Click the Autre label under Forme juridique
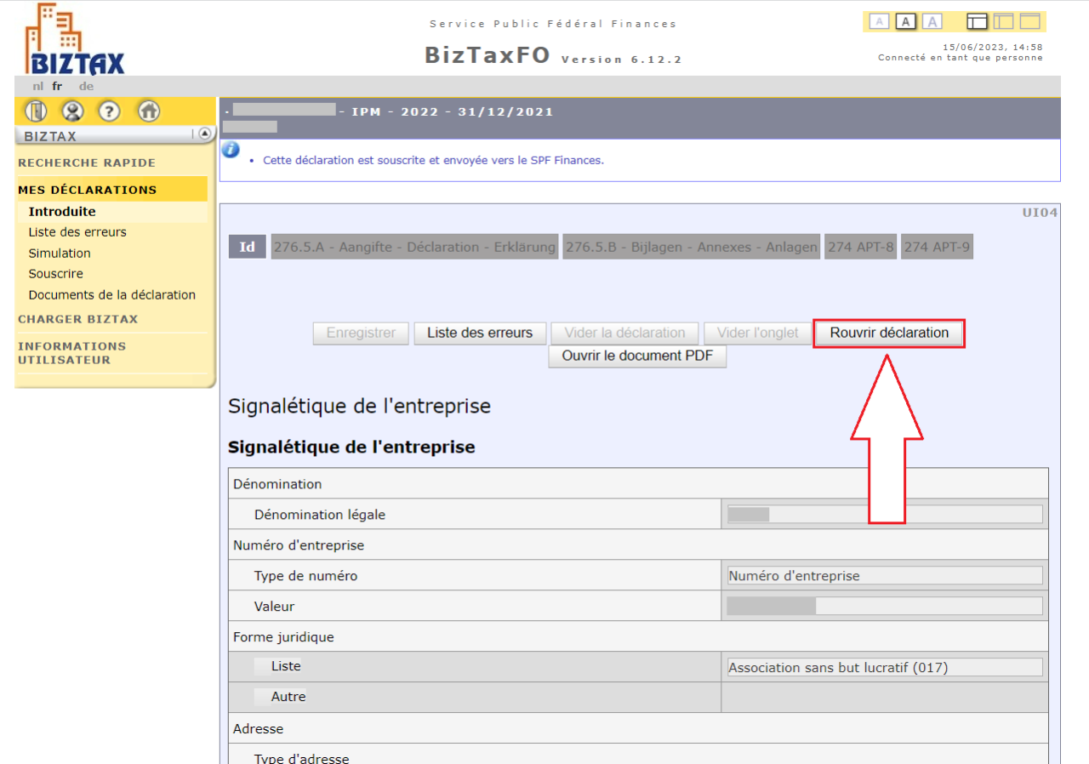 point(288,697)
